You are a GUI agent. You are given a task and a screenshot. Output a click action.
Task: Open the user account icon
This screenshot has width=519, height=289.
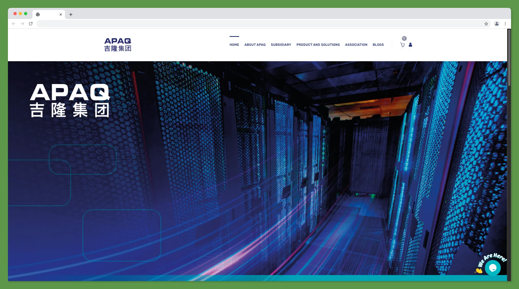[410, 45]
